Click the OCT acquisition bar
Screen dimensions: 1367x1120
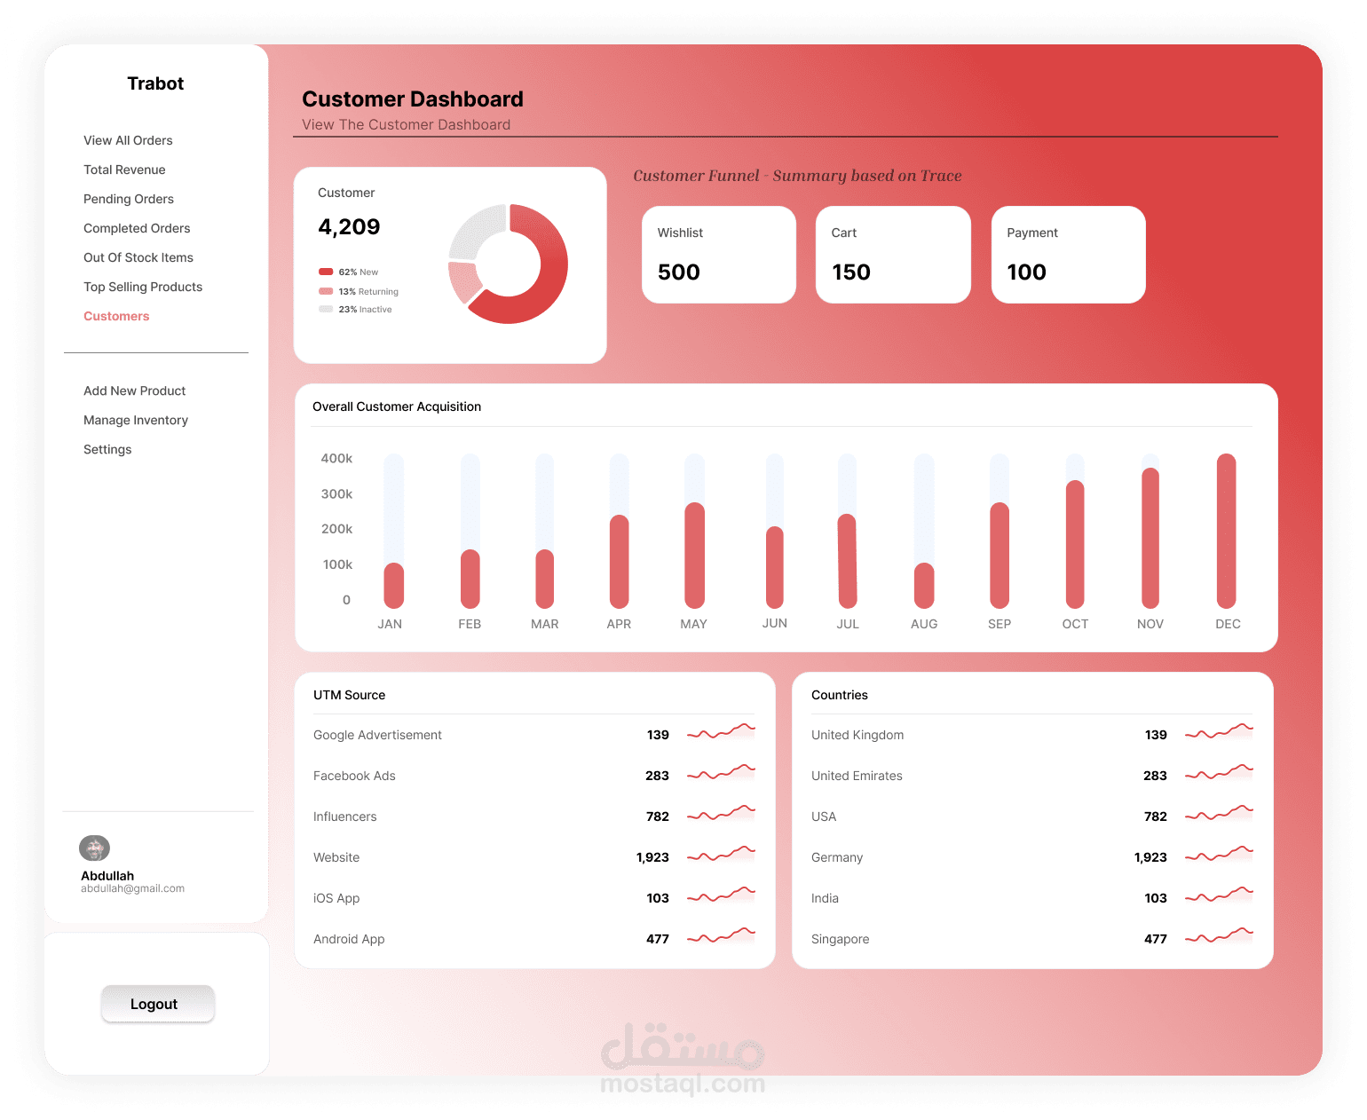click(x=1075, y=544)
